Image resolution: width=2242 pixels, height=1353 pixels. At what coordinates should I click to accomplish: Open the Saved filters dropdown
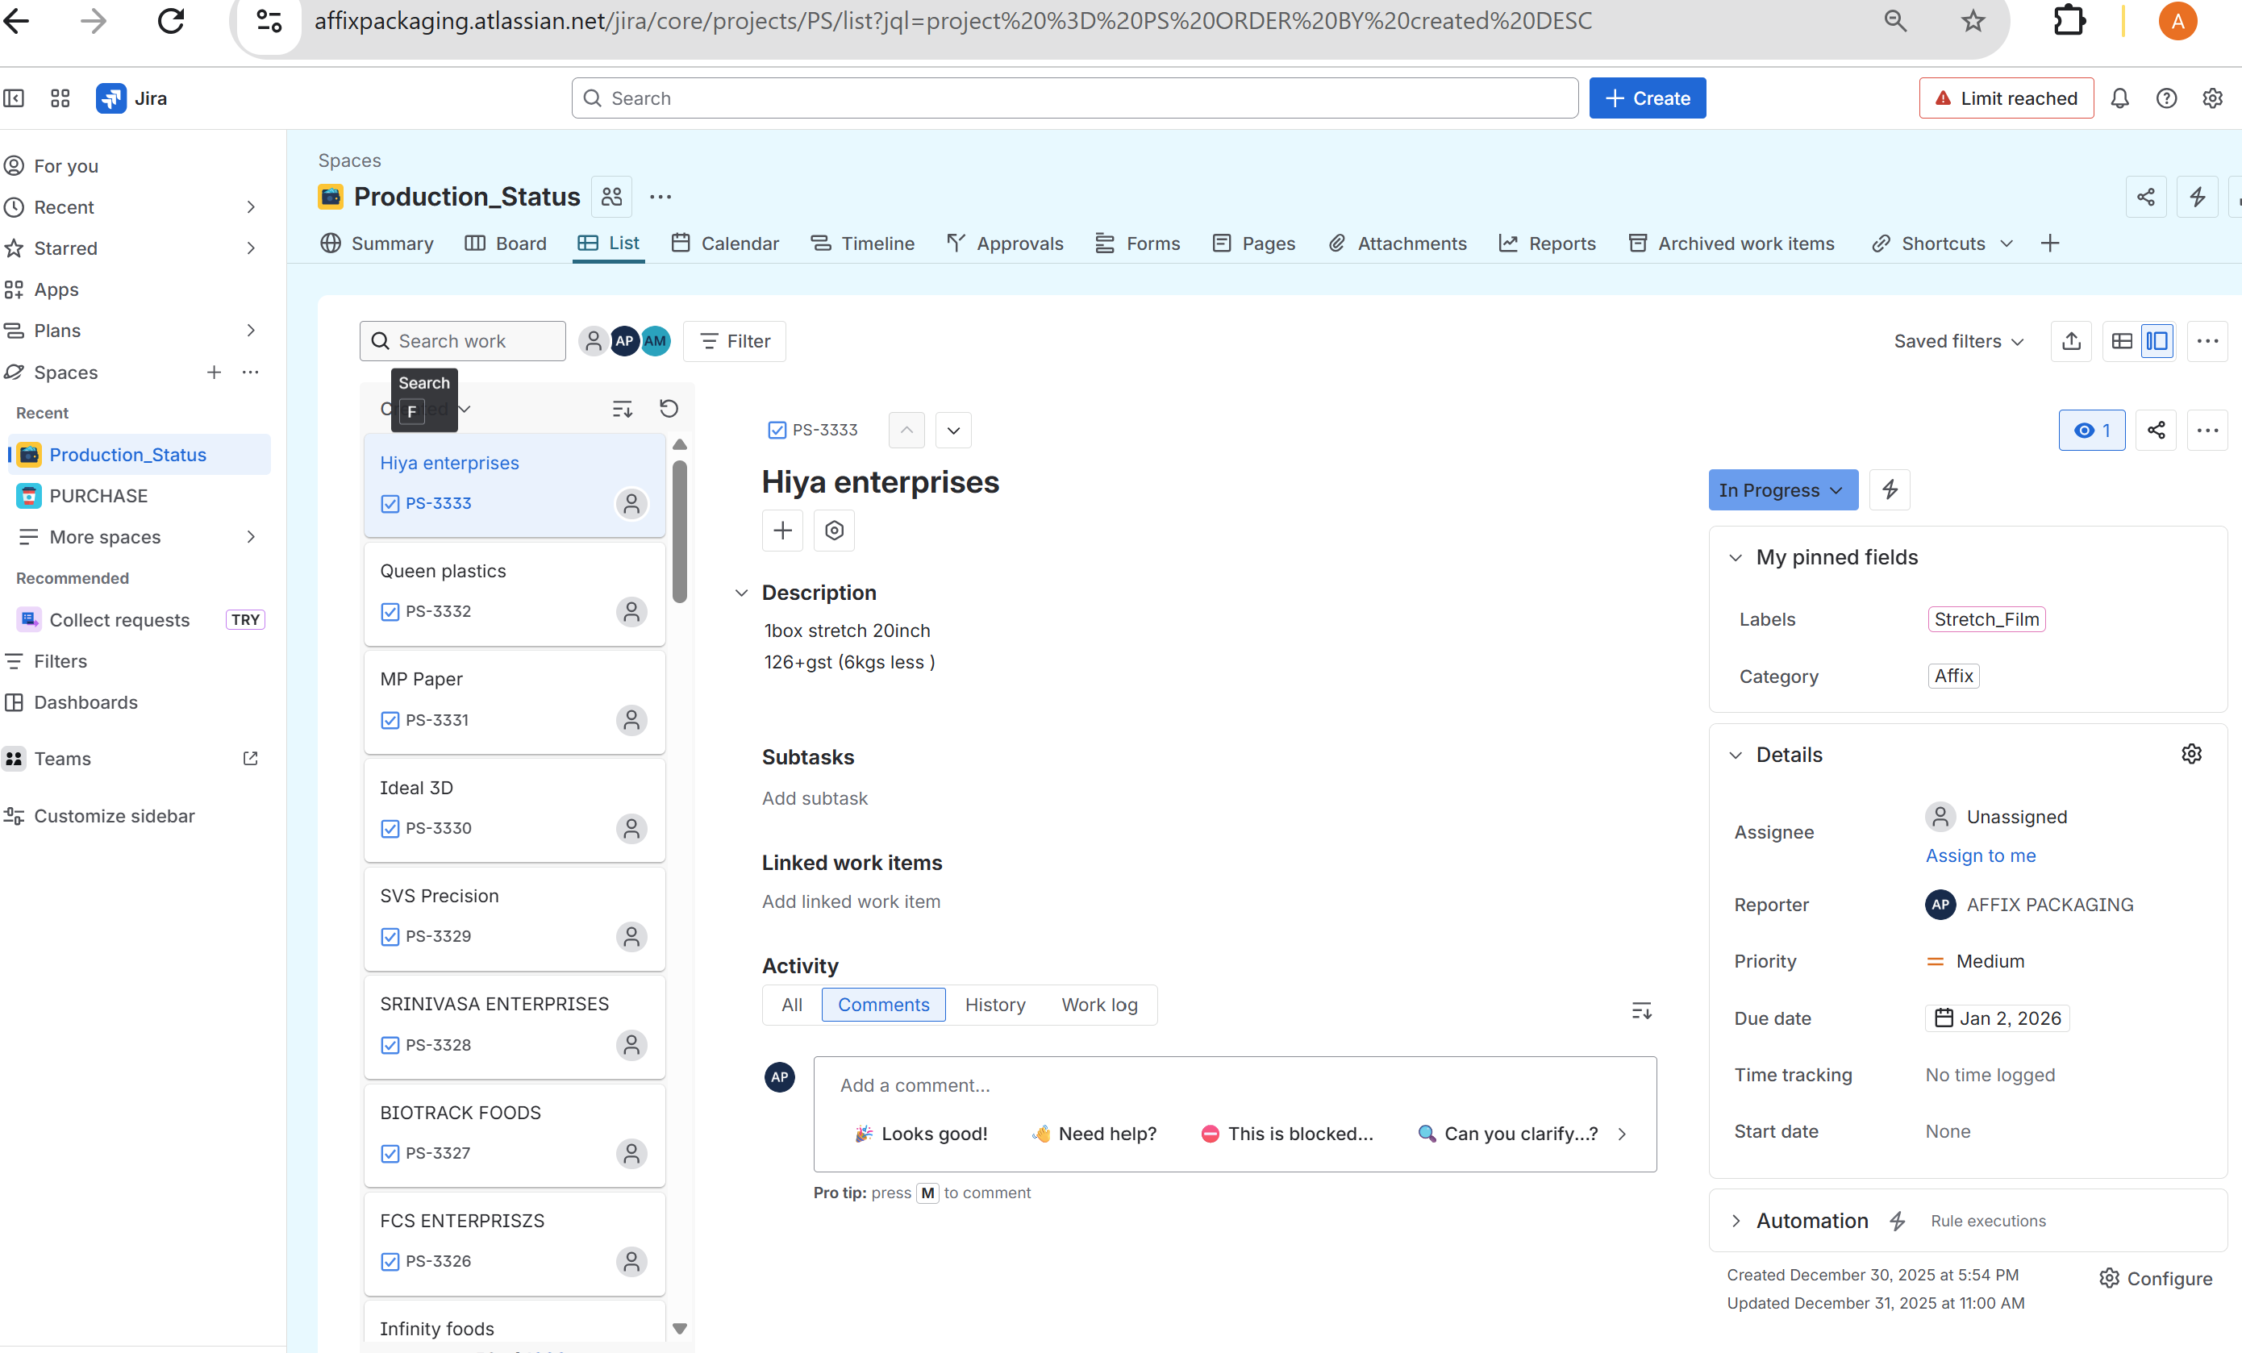tap(1959, 341)
